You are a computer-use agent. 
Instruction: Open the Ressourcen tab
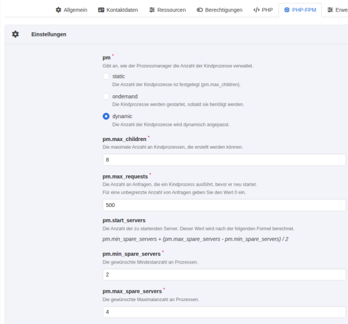pos(167,10)
